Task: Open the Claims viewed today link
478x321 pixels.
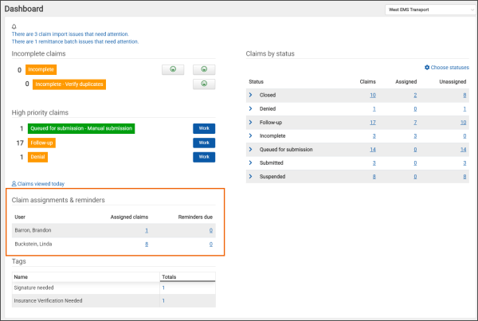Action: coord(38,182)
